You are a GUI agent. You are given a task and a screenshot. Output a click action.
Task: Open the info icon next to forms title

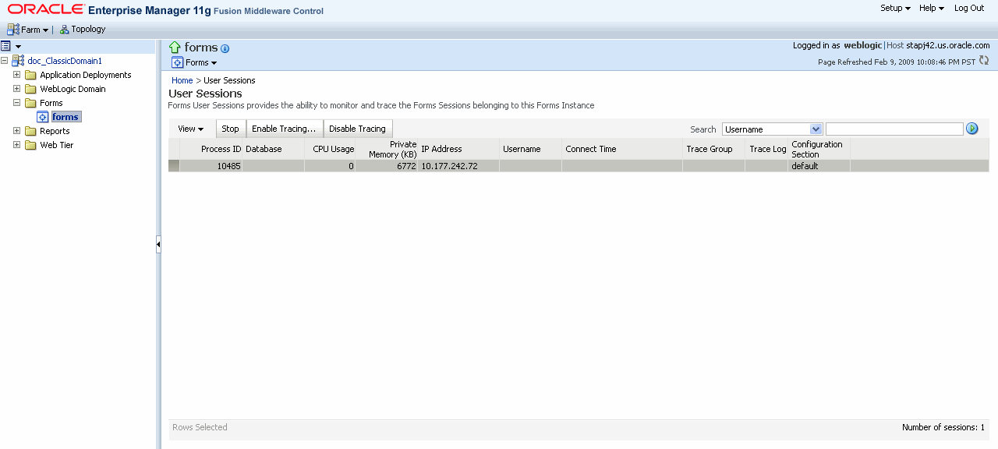click(x=225, y=48)
